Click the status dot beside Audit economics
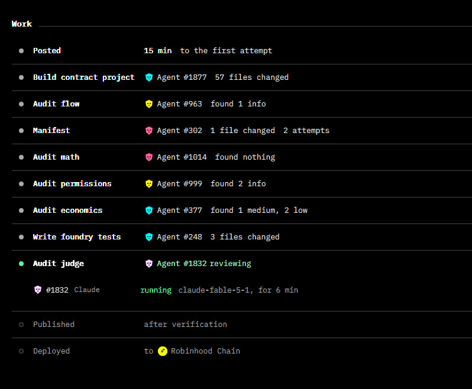 pos(21,210)
